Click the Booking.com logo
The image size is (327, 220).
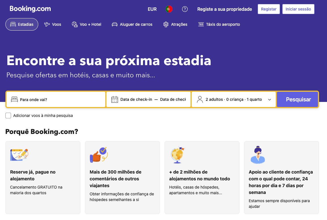point(30,9)
